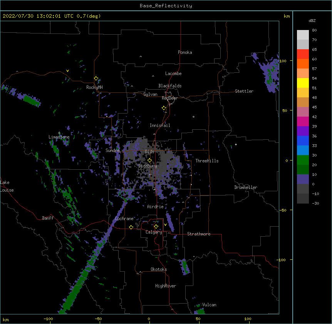
Task: Click the Vulcan label
Action: (x=209, y=305)
